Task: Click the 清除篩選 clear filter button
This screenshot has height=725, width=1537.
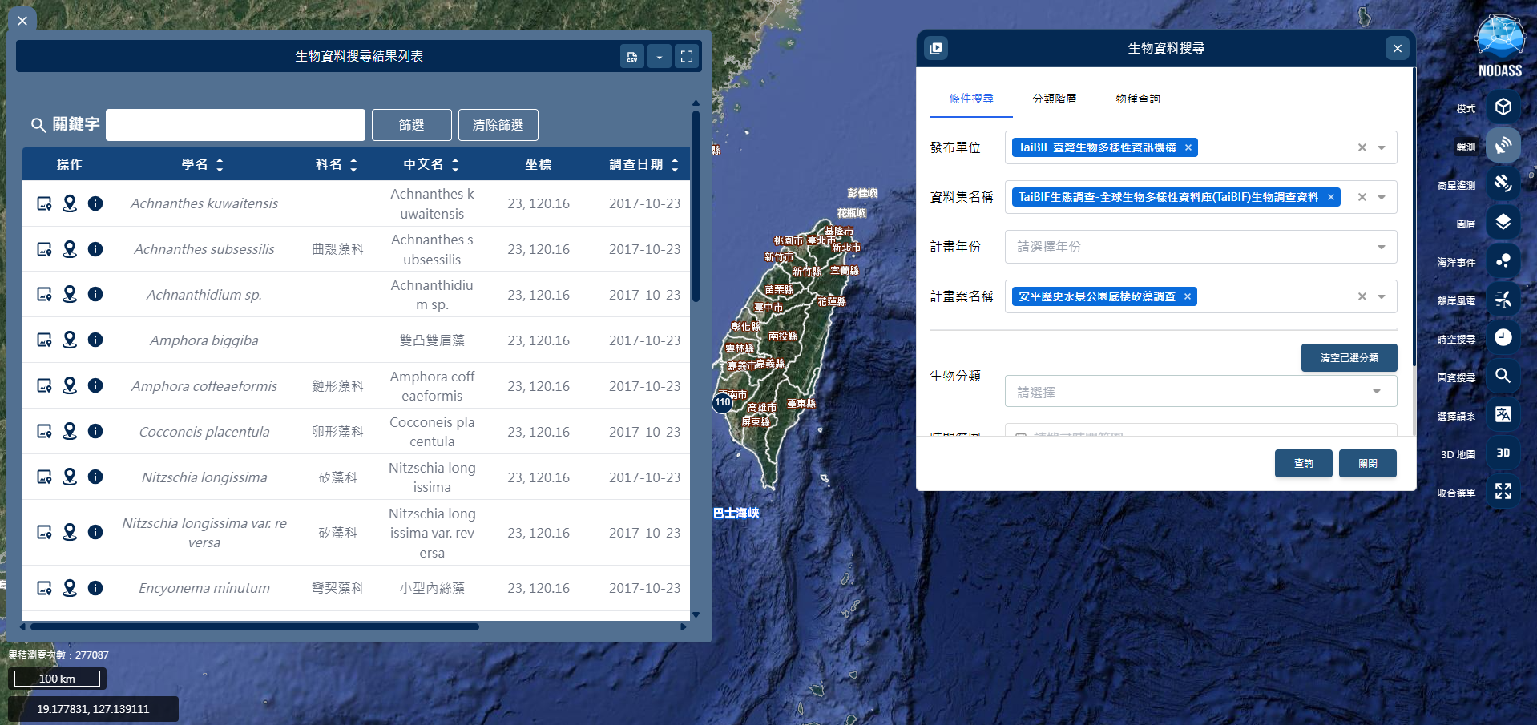Action: pyautogui.click(x=498, y=125)
